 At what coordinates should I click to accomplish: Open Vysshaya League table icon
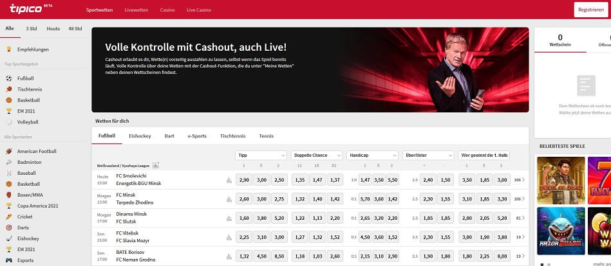(156, 165)
